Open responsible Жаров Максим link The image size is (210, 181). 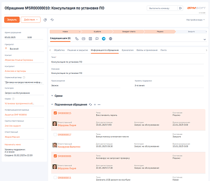[12, 137]
